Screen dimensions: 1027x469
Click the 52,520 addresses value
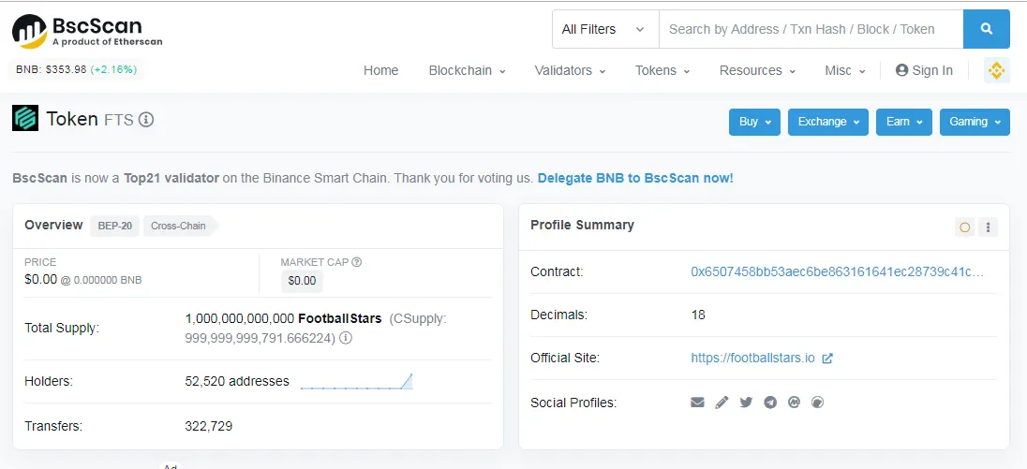coord(237,381)
